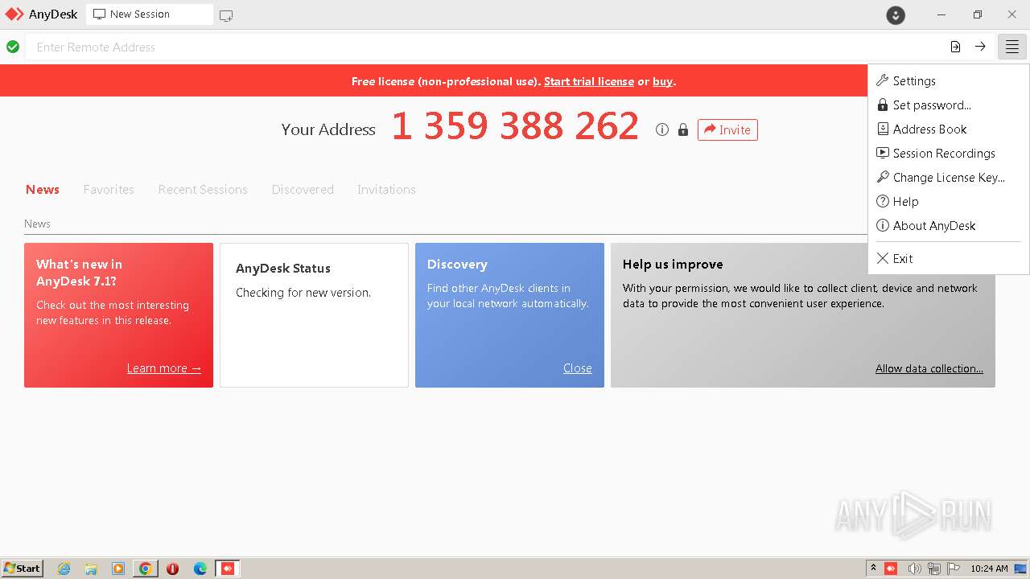Image resolution: width=1030 pixels, height=579 pixels.
Task: Click the dark round download indicator icon
Action: click(x=896, y=15)
